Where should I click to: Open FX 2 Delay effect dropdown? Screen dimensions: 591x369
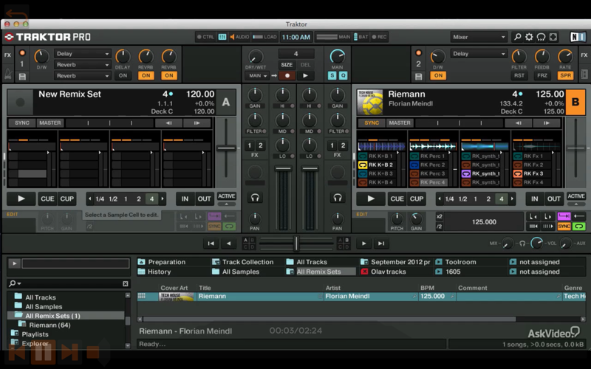point(479,54)
